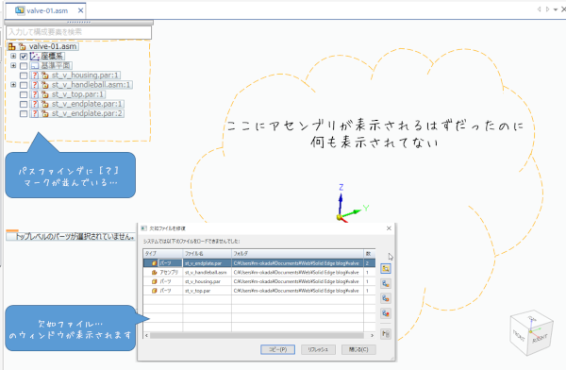Viewport: 566px width, 370px height.
Task: Expand the st_v_handleball.asm:1 tree node
Action: point(13,85)
